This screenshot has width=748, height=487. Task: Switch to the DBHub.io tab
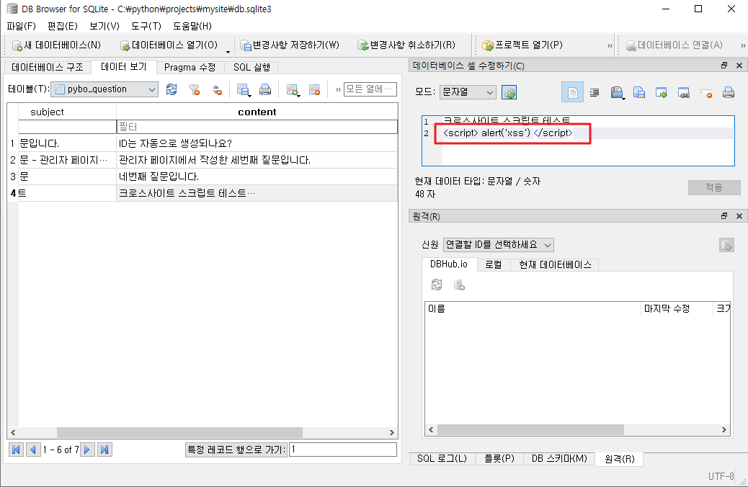pyautogui.click(x=448, y=264)
